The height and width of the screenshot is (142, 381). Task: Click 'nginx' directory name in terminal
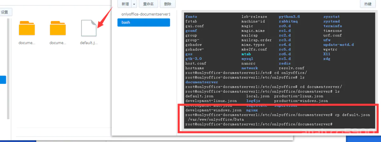coord(252,110)
